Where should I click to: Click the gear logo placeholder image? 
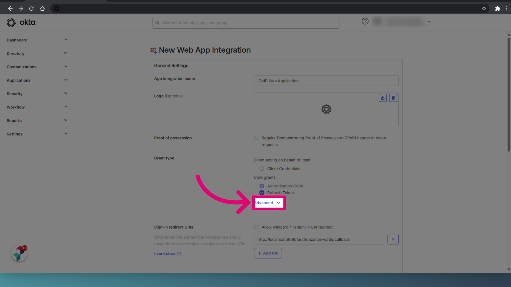[x=326, y=109]
